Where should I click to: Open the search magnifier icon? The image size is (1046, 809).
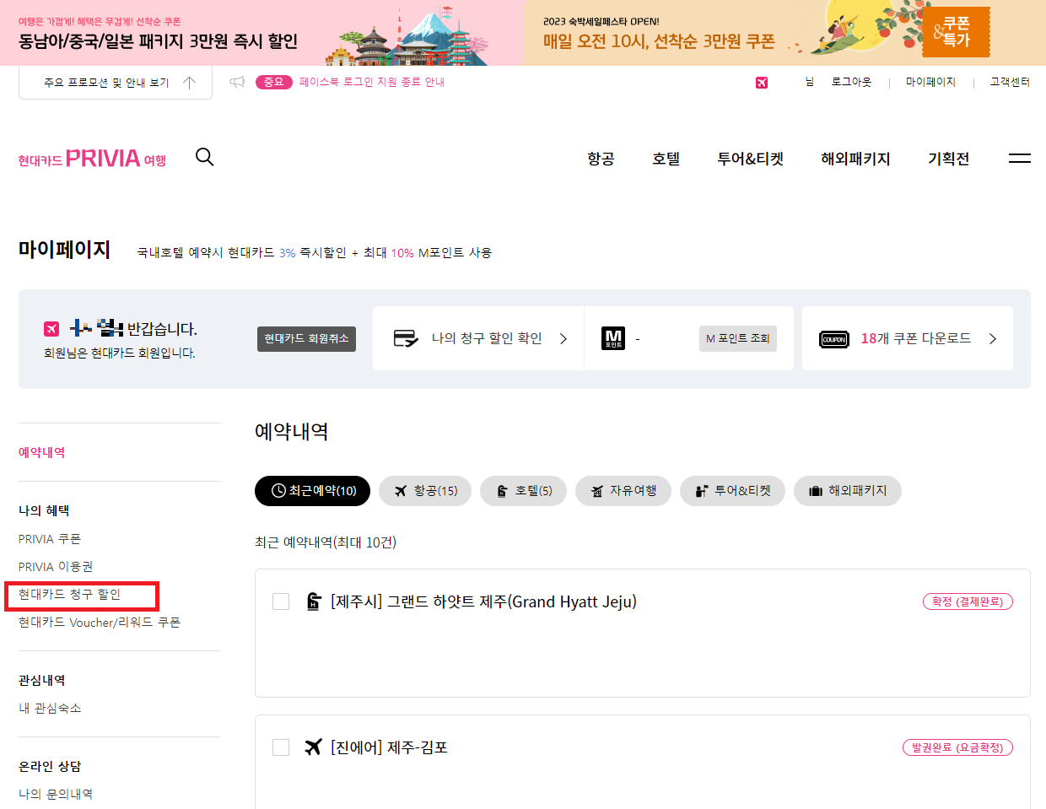pos(204,157)
